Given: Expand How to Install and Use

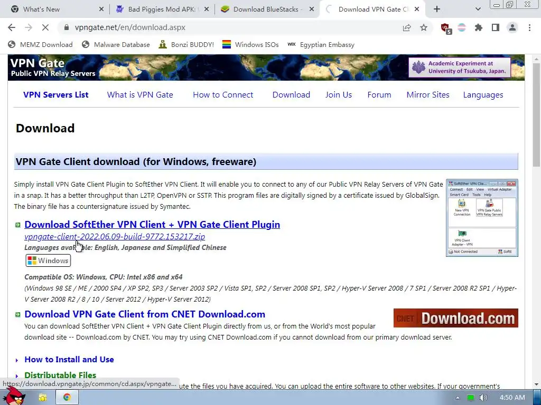Looking at the screenshot, I should (x=69, y=360).
